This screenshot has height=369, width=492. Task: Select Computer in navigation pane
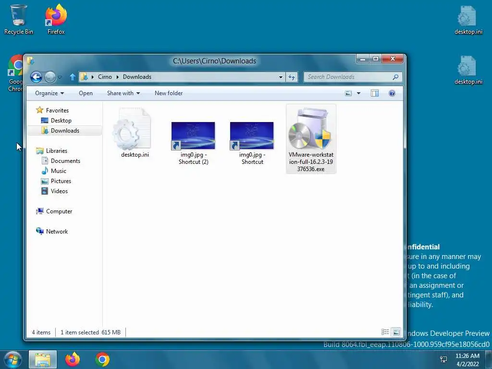[54, 211]
